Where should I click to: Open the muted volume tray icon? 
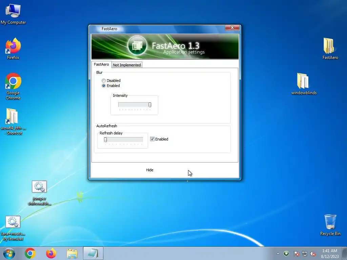coord(313,254)
